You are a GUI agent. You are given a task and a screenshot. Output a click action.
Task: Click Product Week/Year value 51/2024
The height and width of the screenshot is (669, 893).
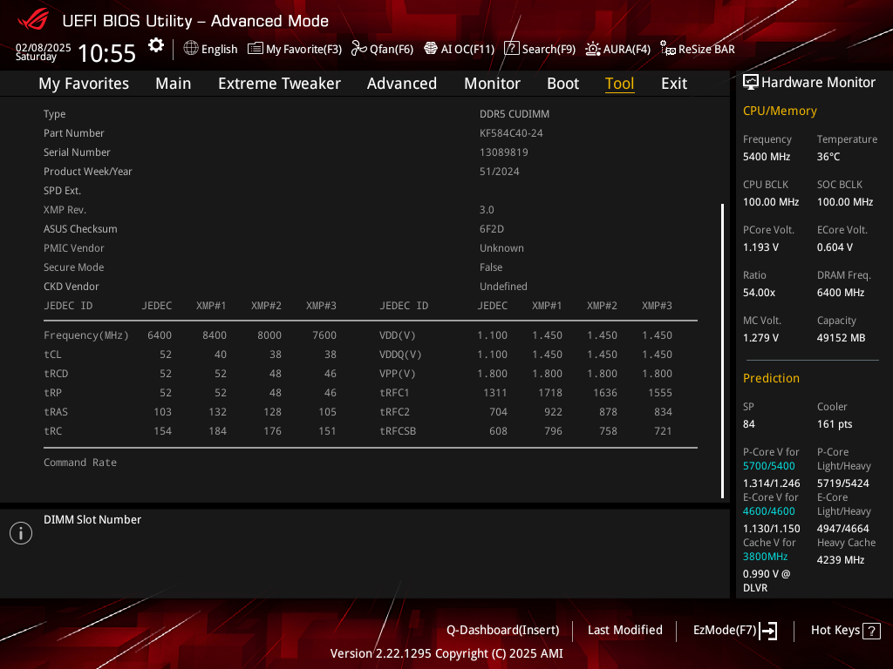[x=500, y=172]
